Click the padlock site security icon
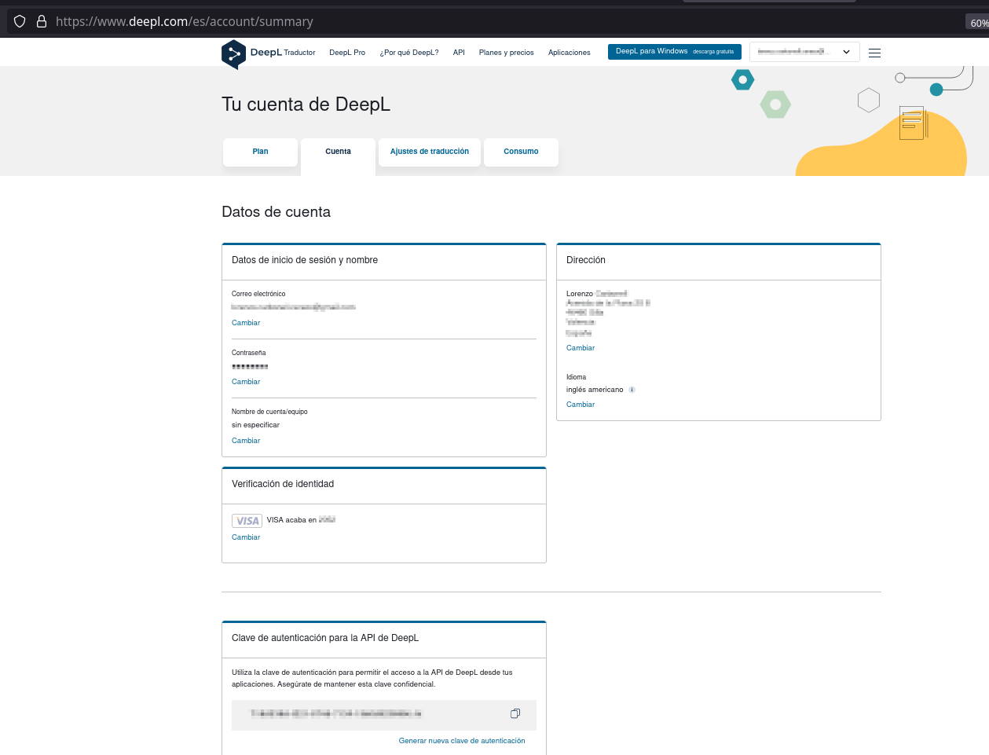 pyautogui.click(x=42, y=21)
